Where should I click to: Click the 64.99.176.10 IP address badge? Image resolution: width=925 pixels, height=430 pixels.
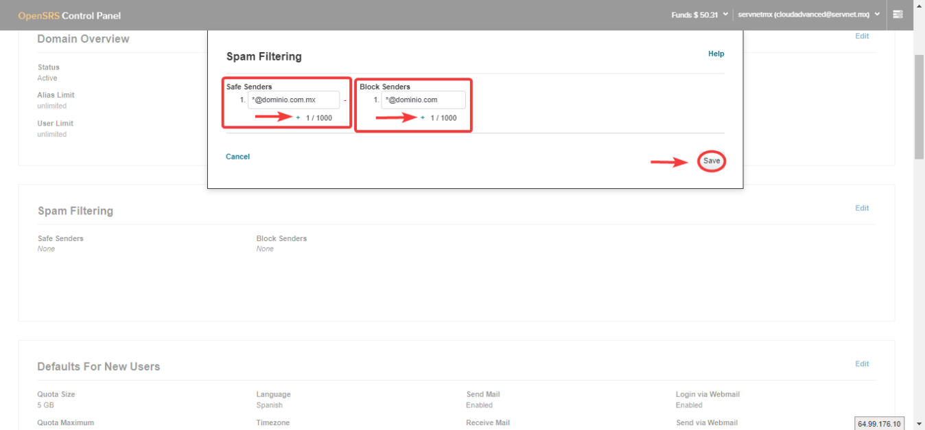click(x=879, y=423)
